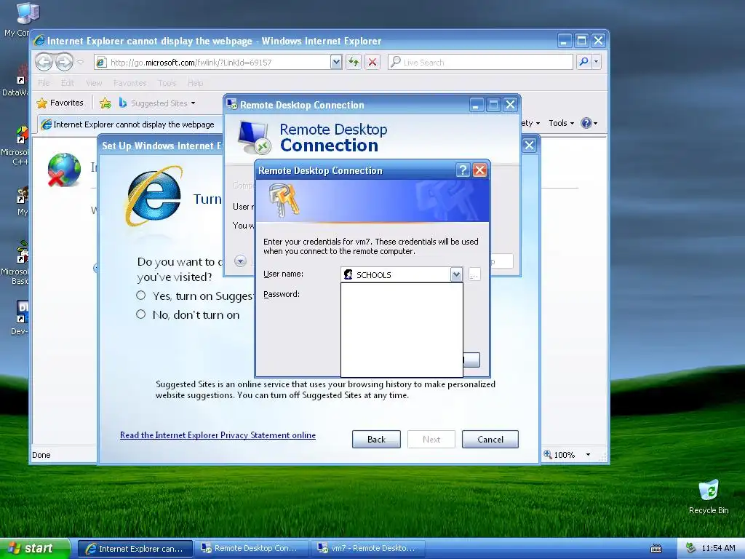Screen dimensions: 745x559
Task: Select the 'Internet Explorer cannot display' tab
Action: (x=128, y=124)
